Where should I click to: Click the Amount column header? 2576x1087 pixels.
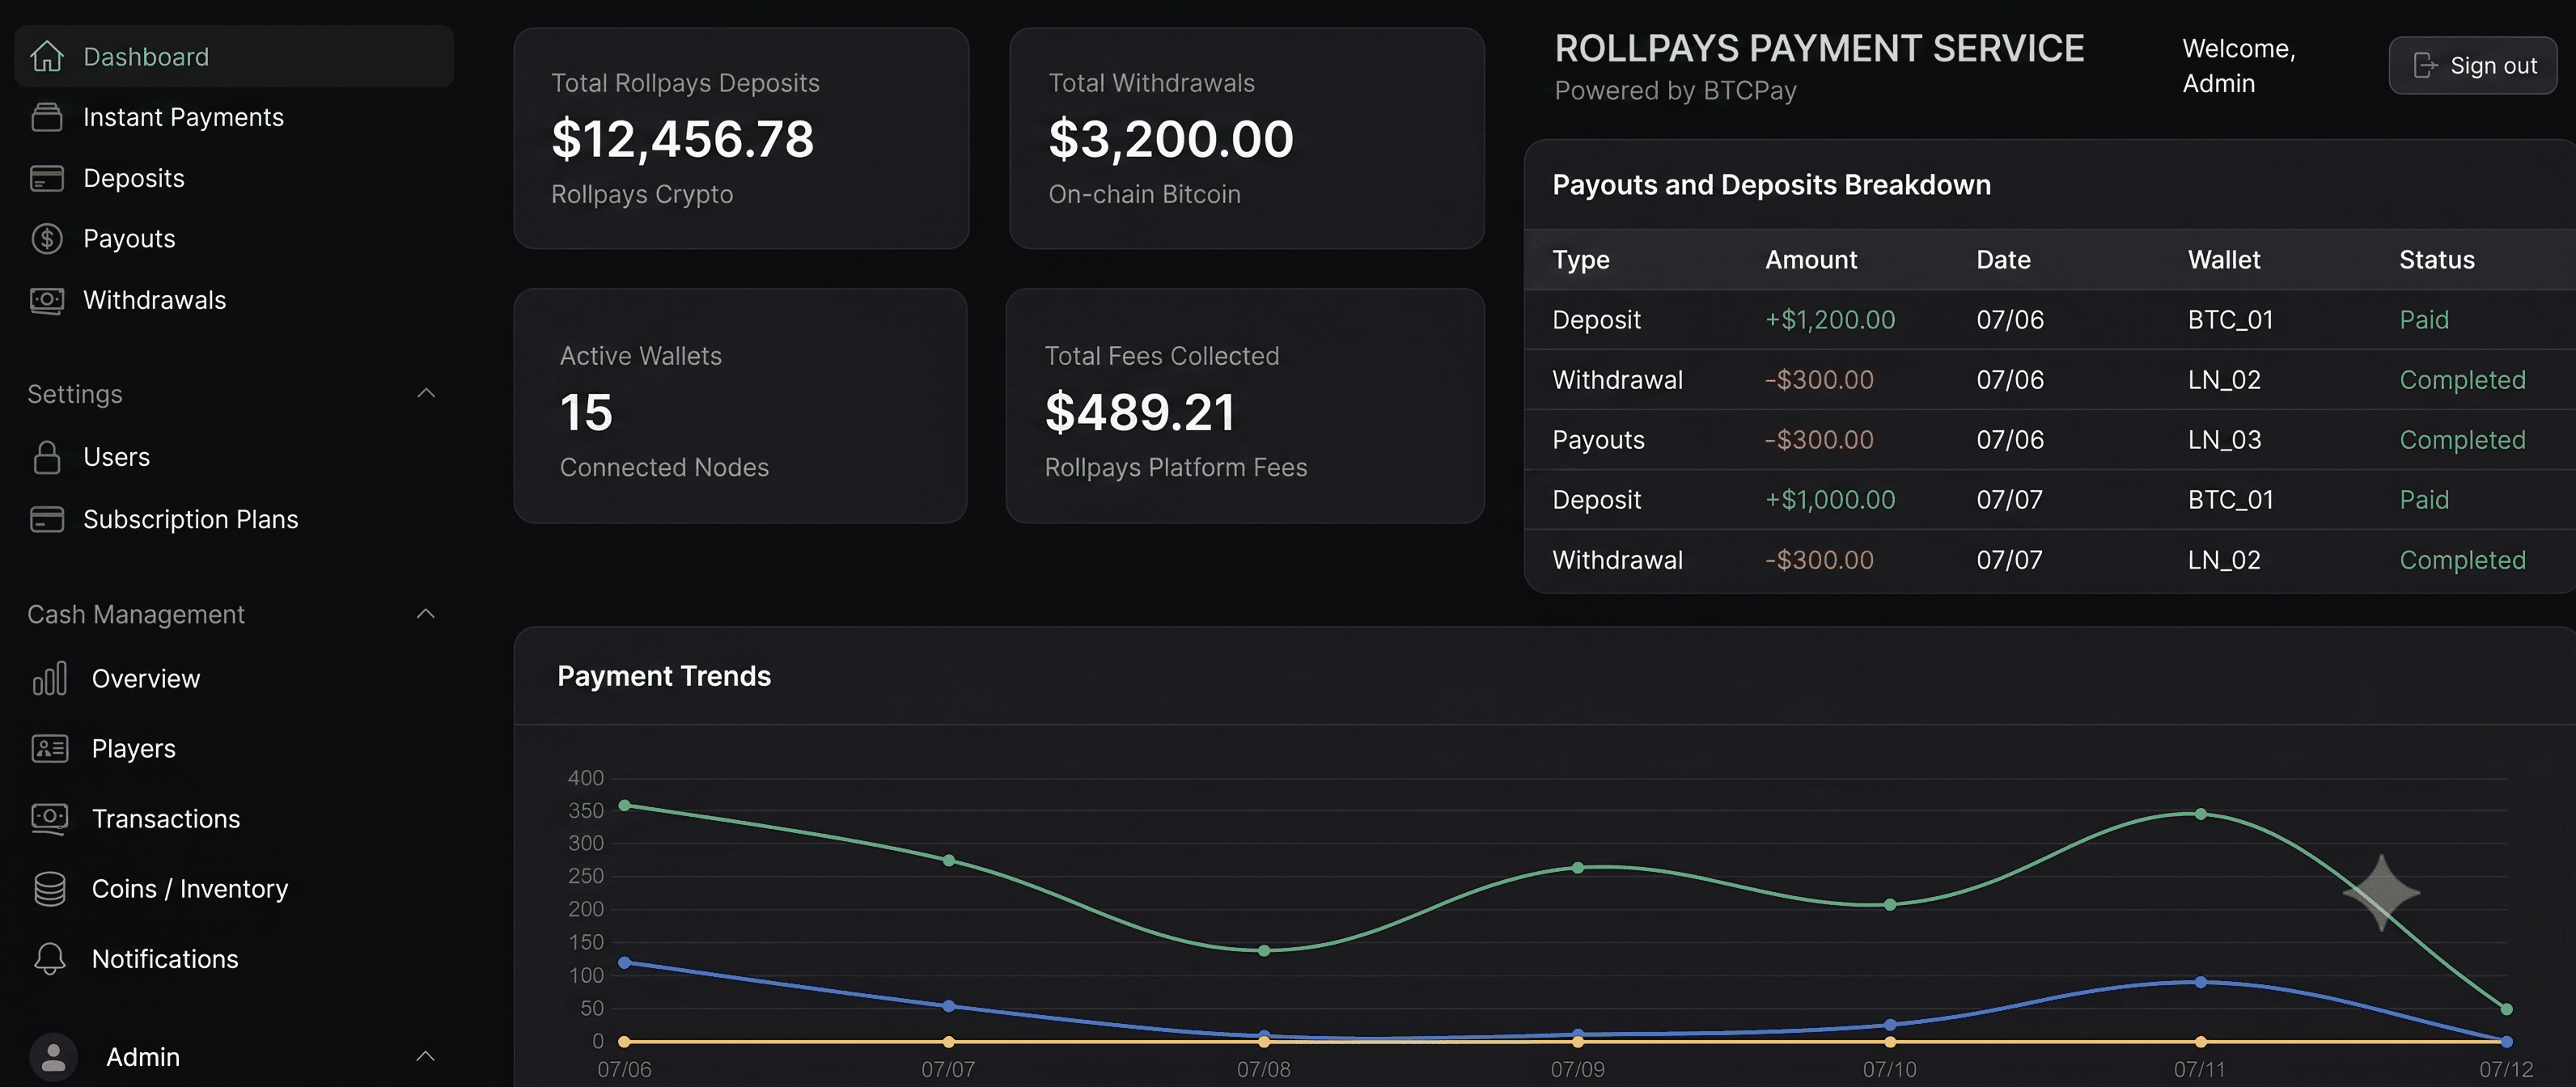tap(1811, 259)
